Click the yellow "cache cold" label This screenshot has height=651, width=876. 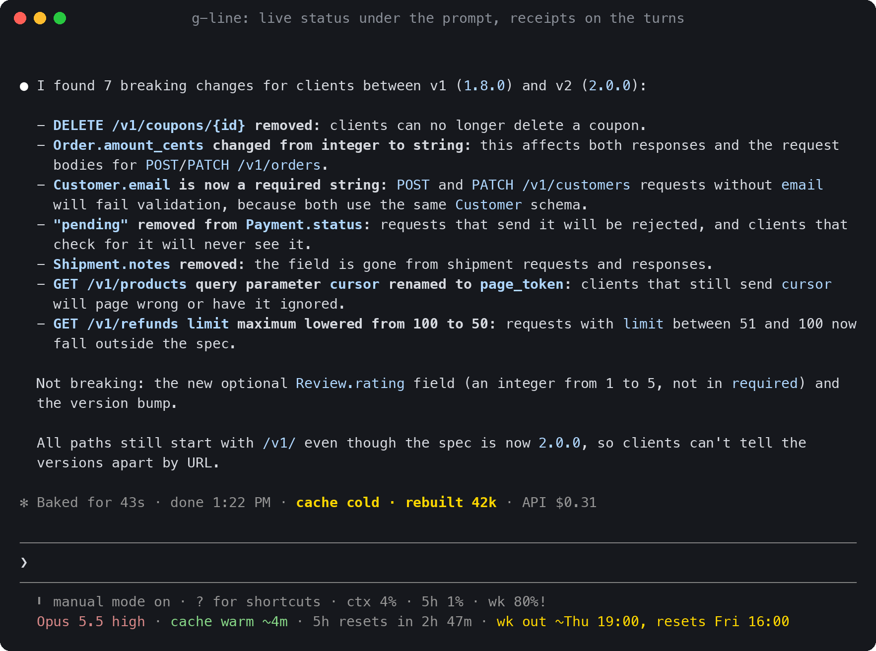pyautogui.click(x=337, y=503)
